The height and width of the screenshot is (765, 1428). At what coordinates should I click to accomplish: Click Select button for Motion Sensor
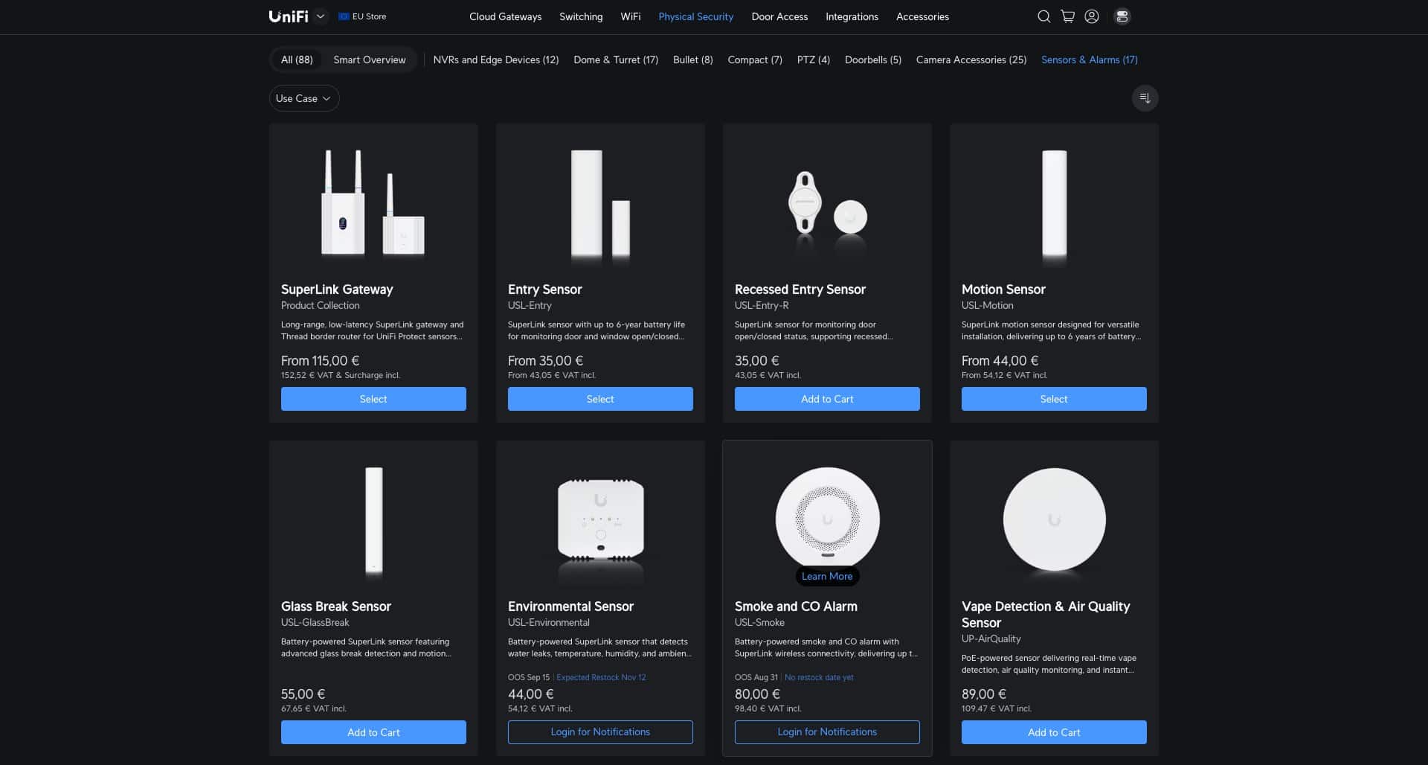pos(1054,399)
